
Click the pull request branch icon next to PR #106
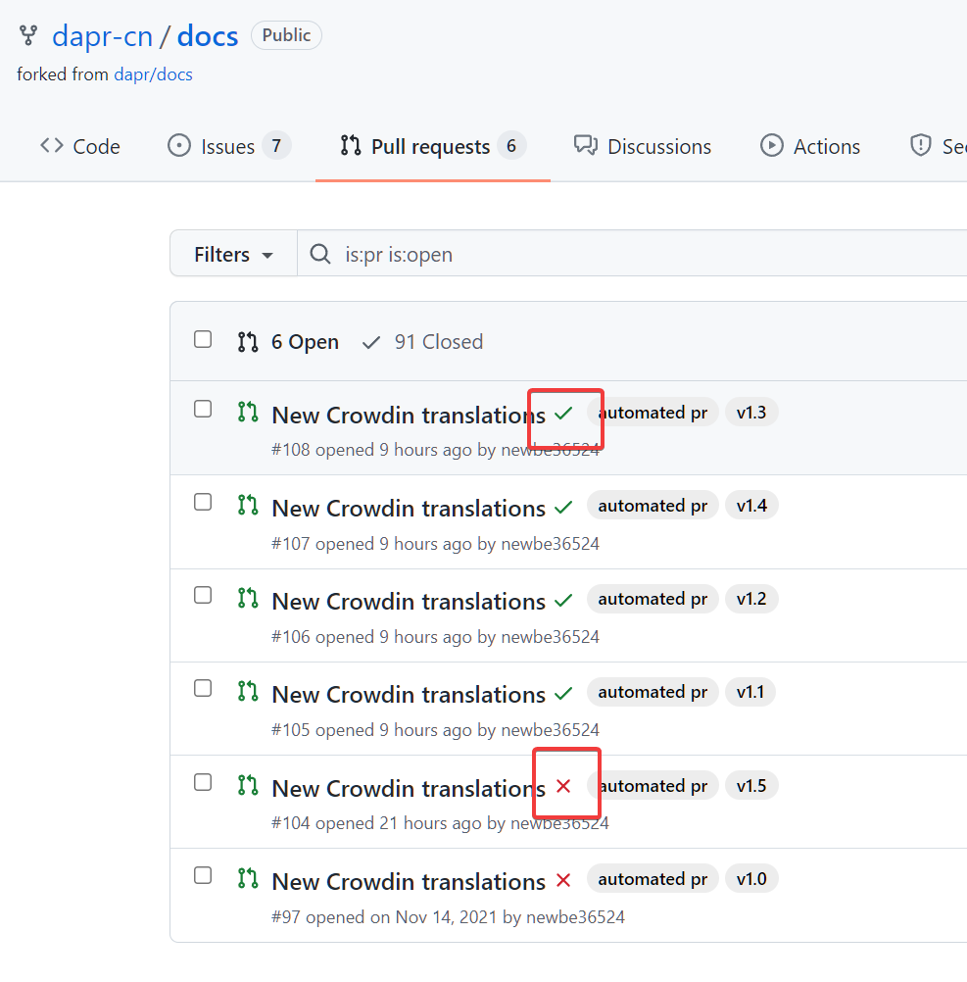pos(247,600)
